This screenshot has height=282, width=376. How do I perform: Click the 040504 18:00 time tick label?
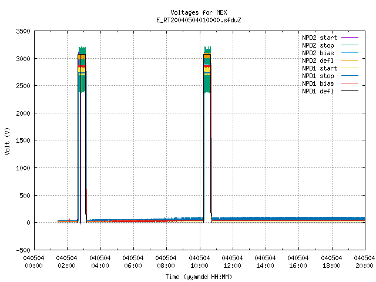[331, 262]
